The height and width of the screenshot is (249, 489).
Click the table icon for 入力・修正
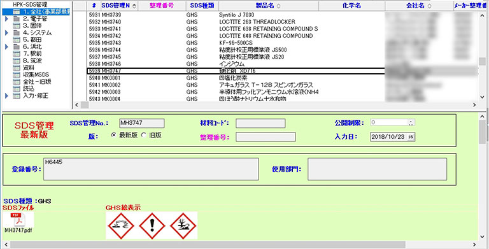(x=17, y=96)
